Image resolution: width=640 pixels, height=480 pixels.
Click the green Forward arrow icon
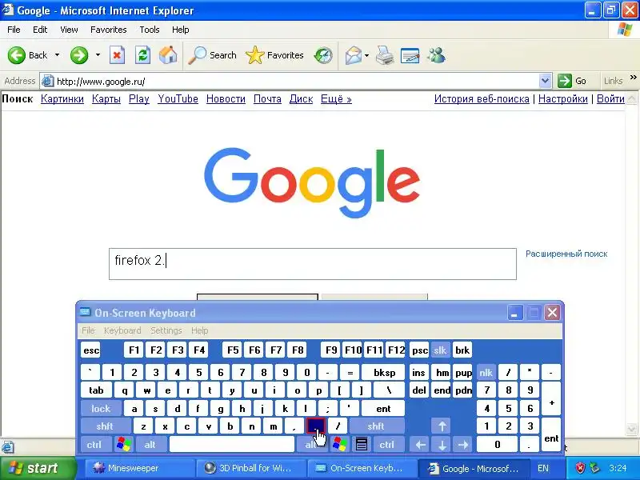(78, 55)
